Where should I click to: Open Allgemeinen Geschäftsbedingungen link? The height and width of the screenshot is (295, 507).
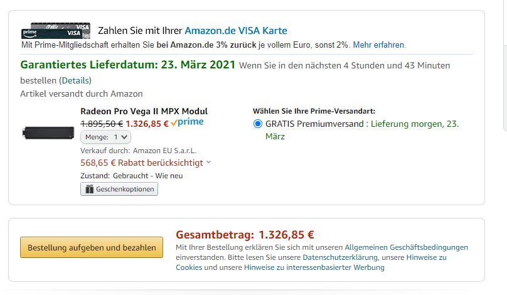[x=406, y=247]
